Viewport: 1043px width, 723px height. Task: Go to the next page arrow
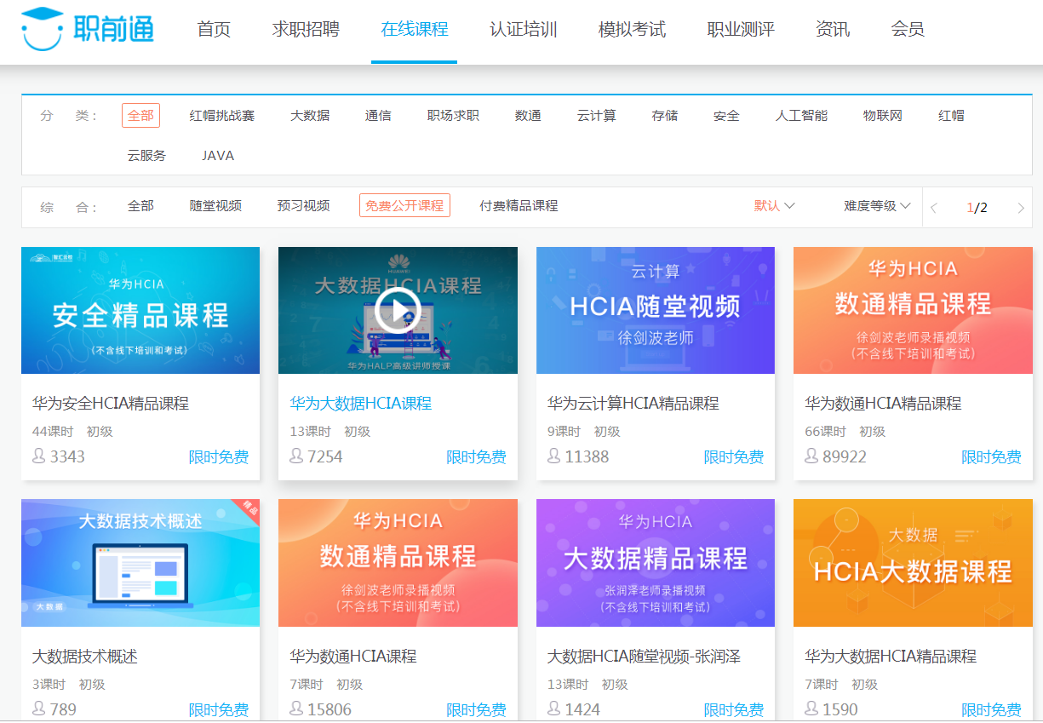coord(1021,208)
